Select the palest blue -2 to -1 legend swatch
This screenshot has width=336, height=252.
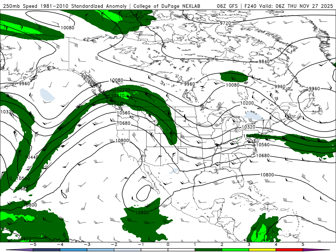point(128,250)
